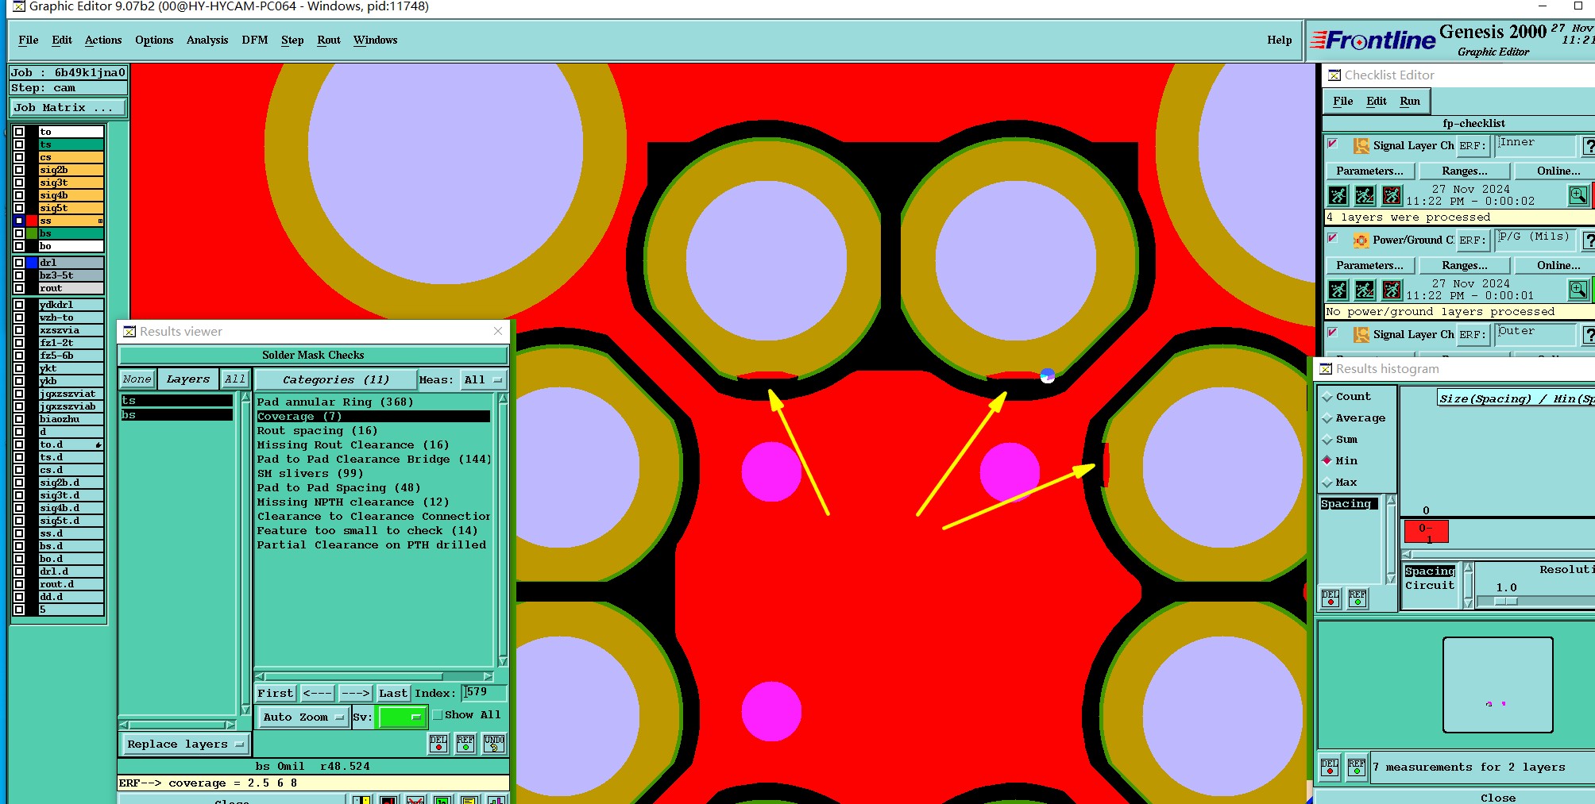
Task: Click second run icon in Power/Ground row
Action: click(x=1365, y=290)
